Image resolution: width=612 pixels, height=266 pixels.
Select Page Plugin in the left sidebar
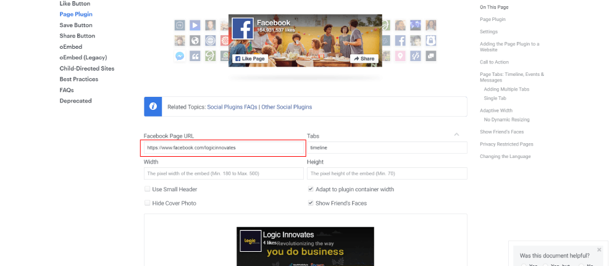point(76,14)
